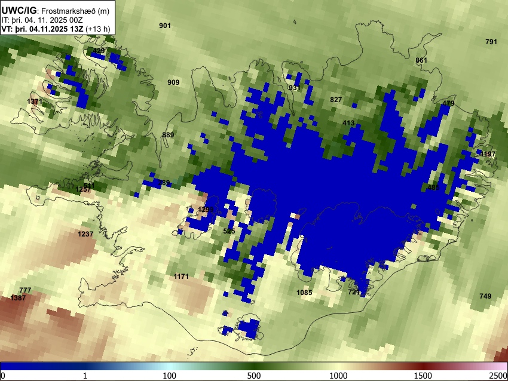Select the 413 value label
The height and width of the screenshot is (381, 508).
click(348, 123)
